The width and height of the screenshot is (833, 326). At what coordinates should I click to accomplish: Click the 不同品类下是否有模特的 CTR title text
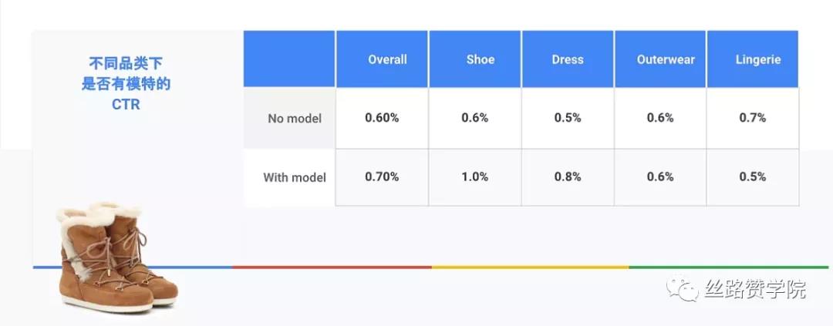(126, 83)
